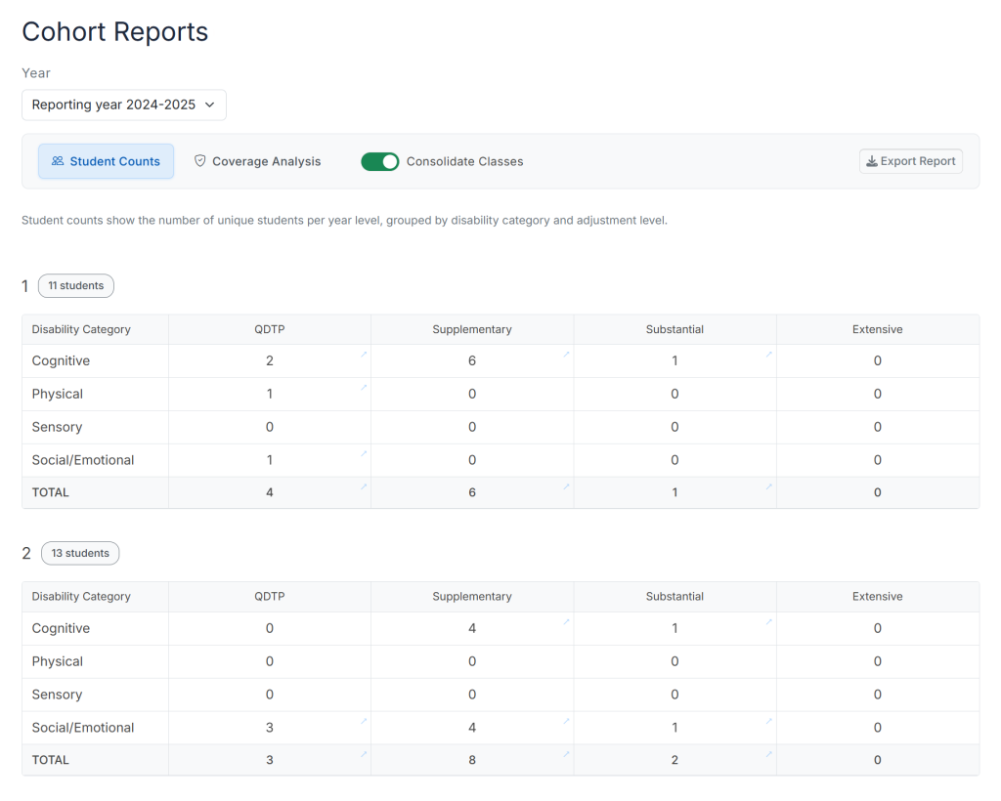Viewport: 1001px width, 801px height.
Task: Switch to the Coverage Analysis tab
Action: [x=257, y=161]
